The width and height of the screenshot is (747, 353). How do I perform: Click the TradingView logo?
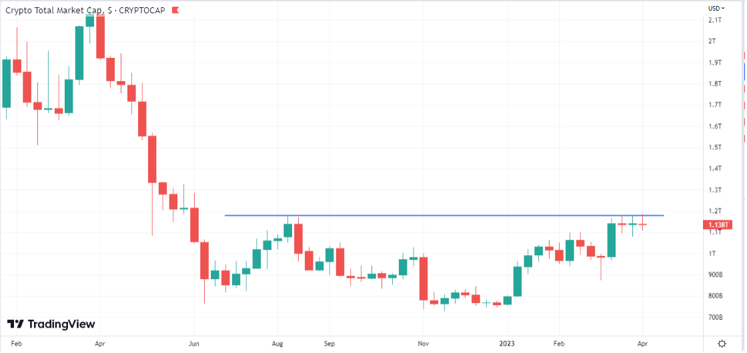click(51, 324)
